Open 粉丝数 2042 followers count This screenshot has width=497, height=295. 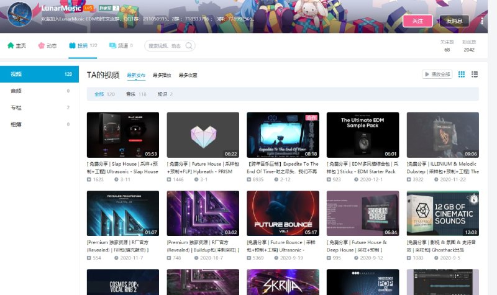(x=469, y=46)
